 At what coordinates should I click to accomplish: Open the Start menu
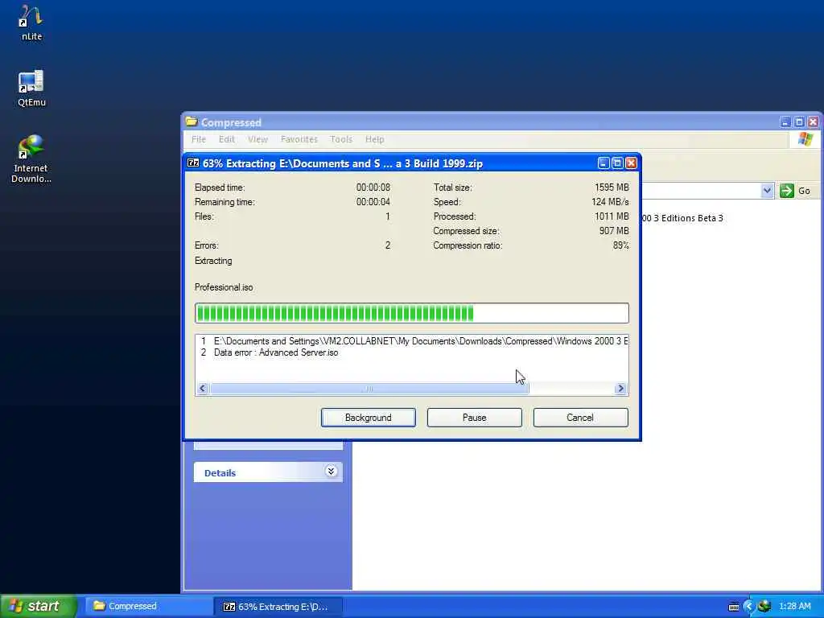tap(39, 606)
